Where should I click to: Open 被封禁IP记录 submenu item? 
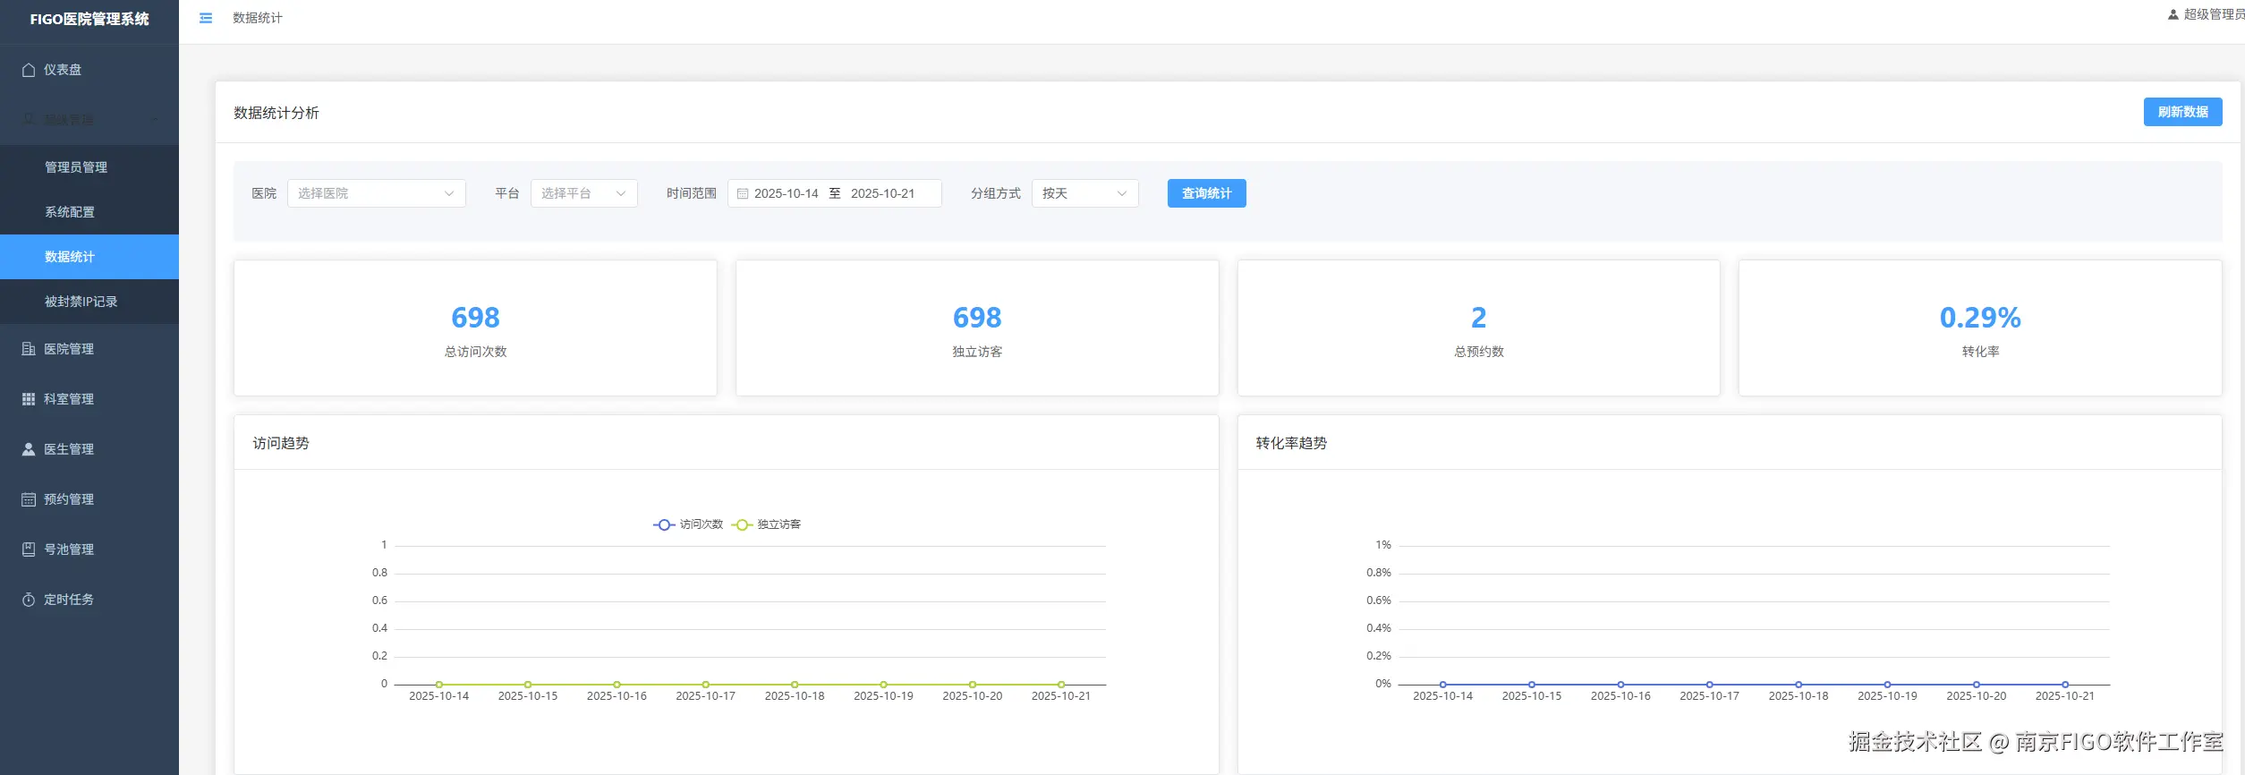[89, 302]
